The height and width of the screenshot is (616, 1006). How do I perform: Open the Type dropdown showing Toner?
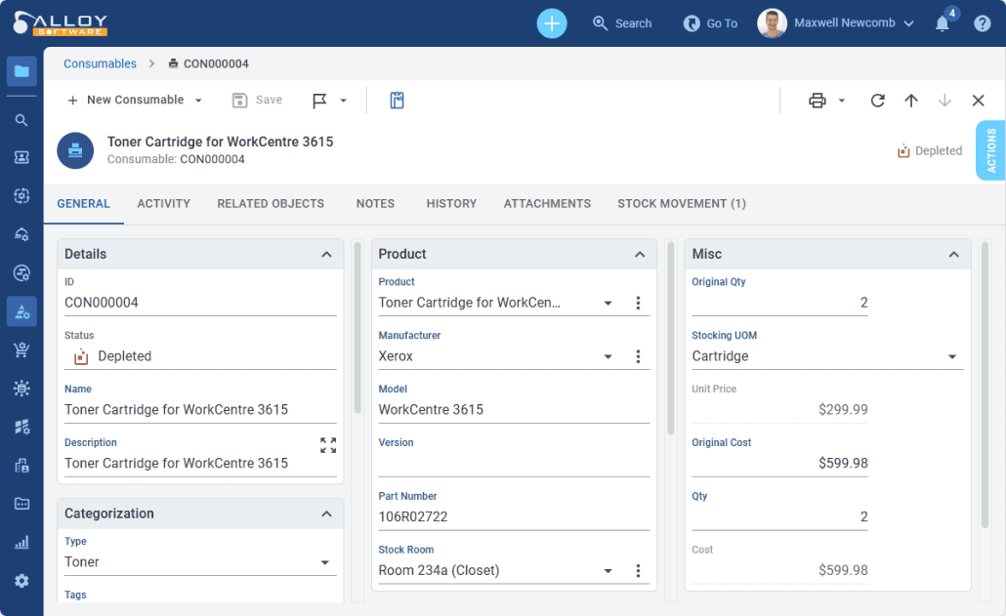coord(325,561)
